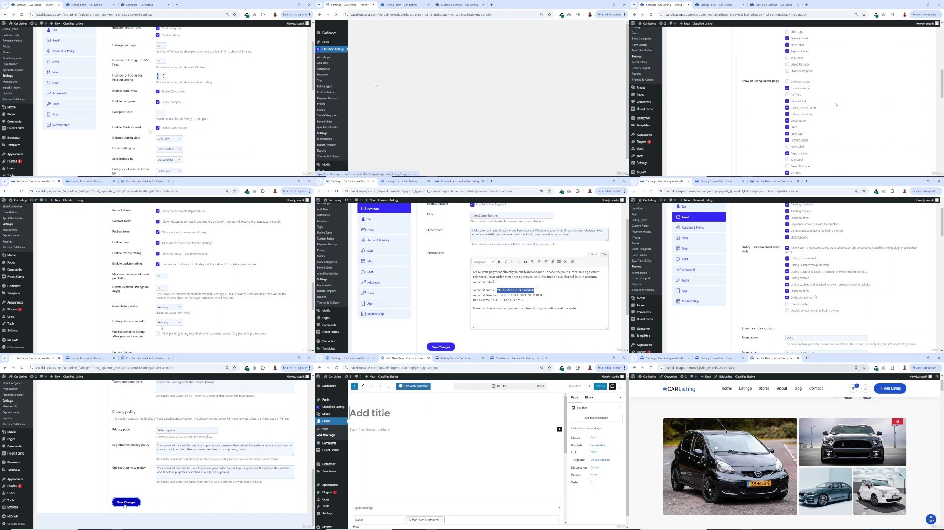
Task: Check the "Category name" checkbox in listing detail options
Action: pyautogui.click(x=787, y=81)
